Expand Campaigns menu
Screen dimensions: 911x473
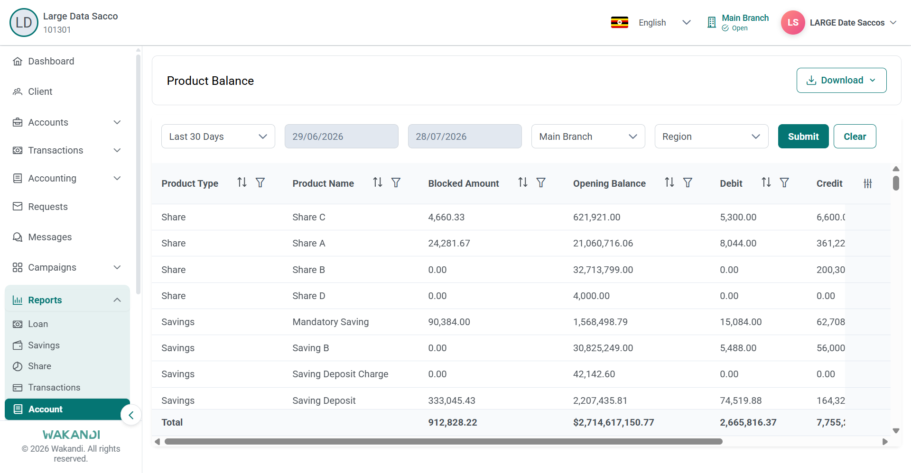click(x=68, y=267)
